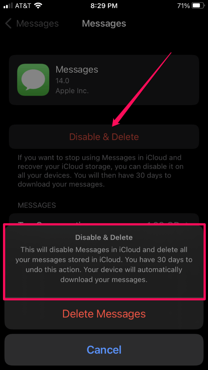This screenshot has height=370, width=208.
Task: Open the partially hidden Top Conversations row
Action: tap(104, 219)
